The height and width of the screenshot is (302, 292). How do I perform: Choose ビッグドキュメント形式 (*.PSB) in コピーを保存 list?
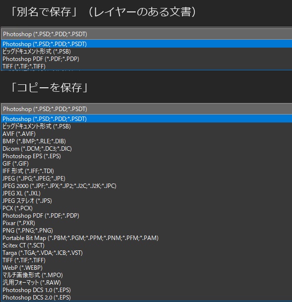tap(147, 126)
